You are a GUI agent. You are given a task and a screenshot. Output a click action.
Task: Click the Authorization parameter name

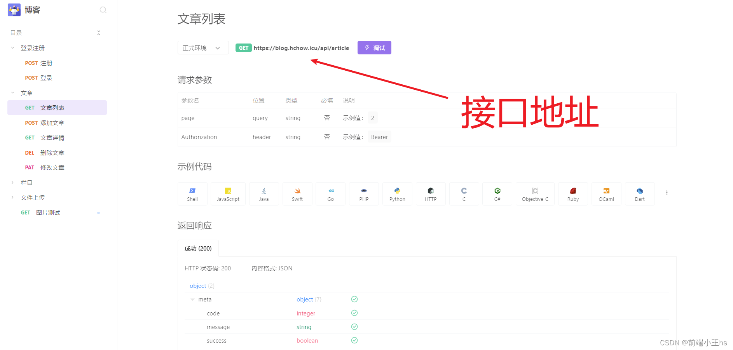click(x=199, y=137)
